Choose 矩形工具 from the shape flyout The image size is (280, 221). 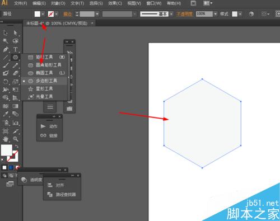[44, 57]
